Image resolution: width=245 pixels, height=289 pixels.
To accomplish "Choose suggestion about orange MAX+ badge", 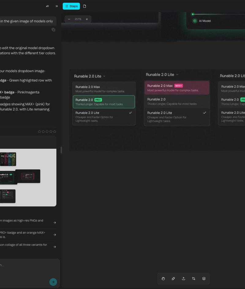I will [x=28, y=235].
